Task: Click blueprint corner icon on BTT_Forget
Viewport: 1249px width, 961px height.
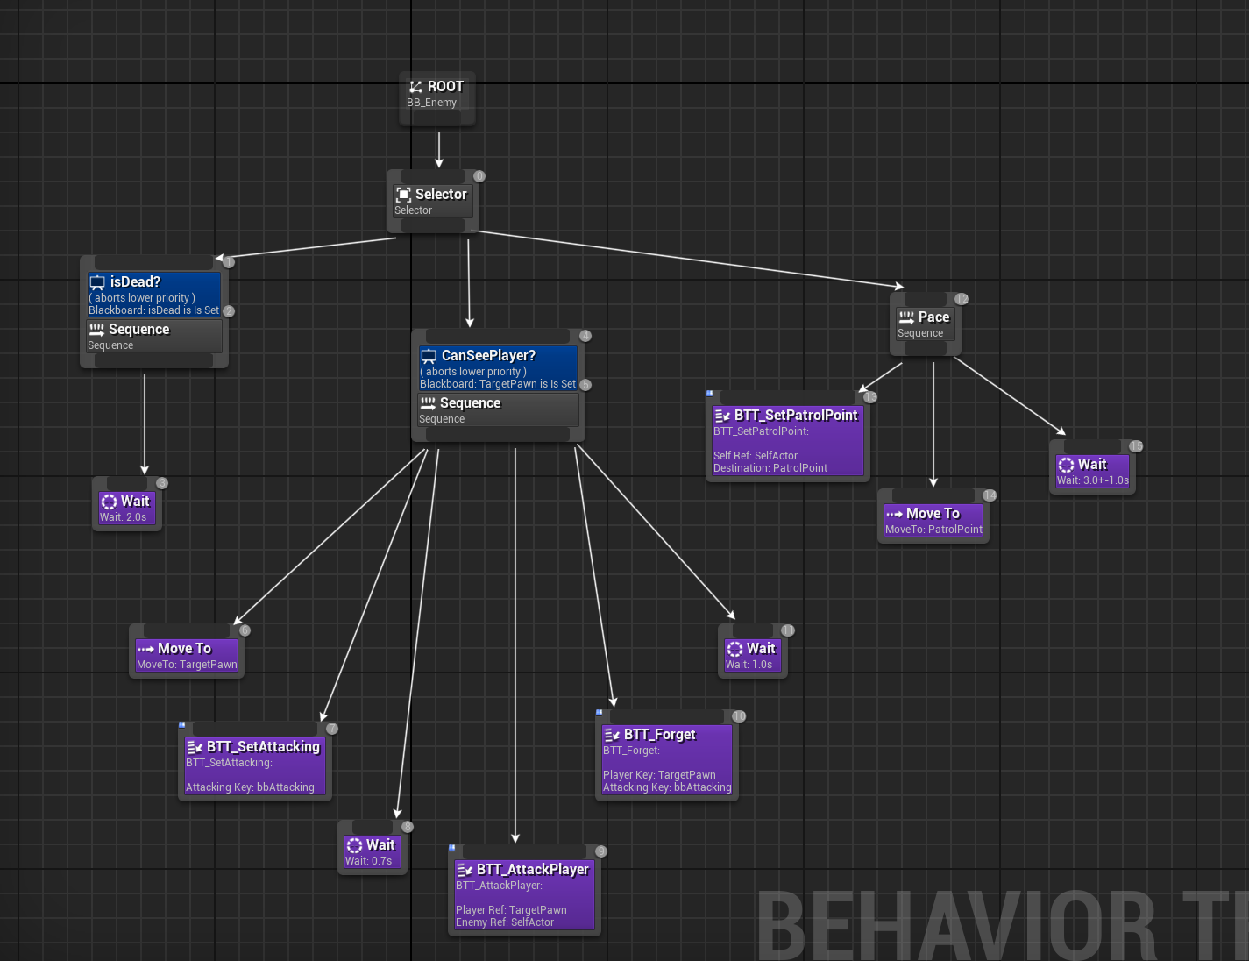Action: [600, 713]
